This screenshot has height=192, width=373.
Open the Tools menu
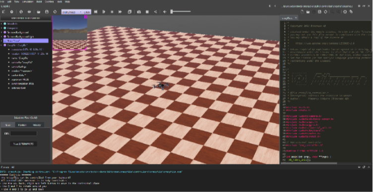59,1
